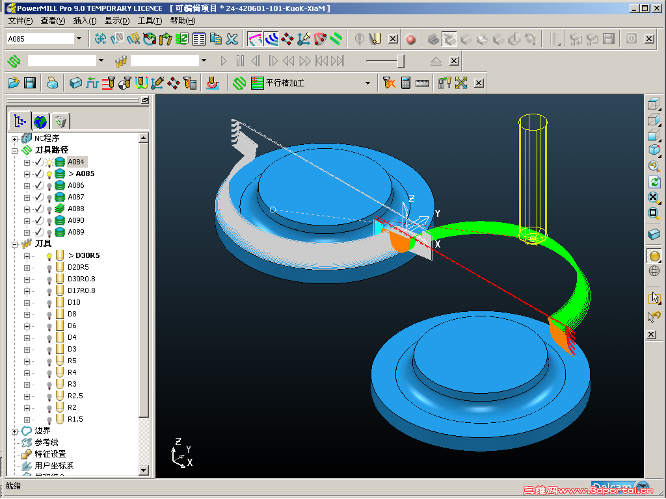Select the tool D17R0.8 in the tree
The image size is (666, 499).
[x=81, y=290]
